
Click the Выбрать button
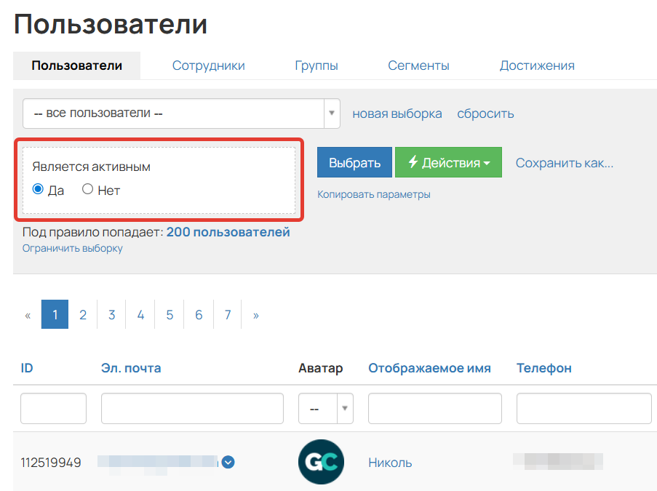(x=354, y=162)
